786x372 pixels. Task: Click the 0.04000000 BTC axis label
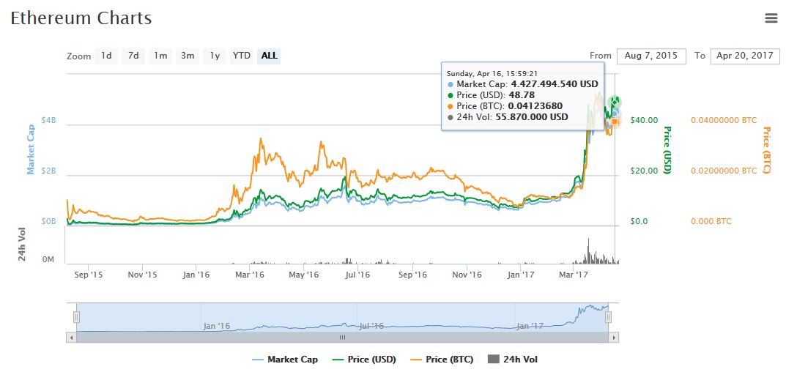pyautogui.click(x=724, y=120)
